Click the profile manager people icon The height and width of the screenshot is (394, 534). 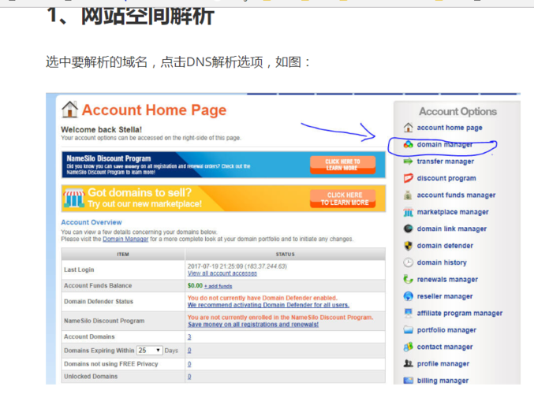point(408,364)
